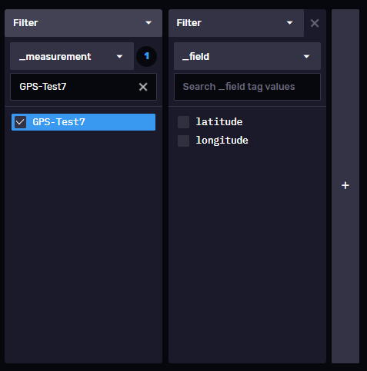Click caret arrow of first Filter header

click(x=148, y=23)
